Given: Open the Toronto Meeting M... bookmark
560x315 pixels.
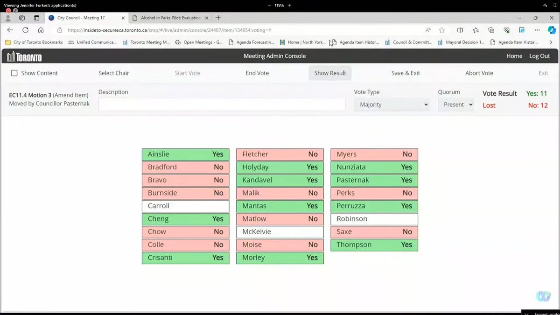Looking at the screenshot, I should point(147,42).
